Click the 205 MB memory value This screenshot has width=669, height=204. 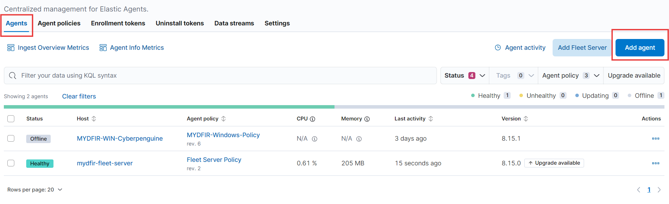pyautogui.click(x=353, y=163)
